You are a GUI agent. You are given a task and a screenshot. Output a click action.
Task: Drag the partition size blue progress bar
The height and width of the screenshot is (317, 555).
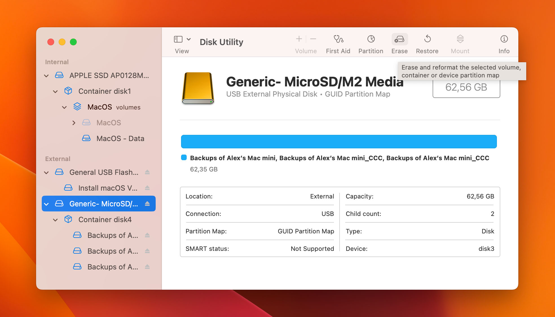coord(339,142)
